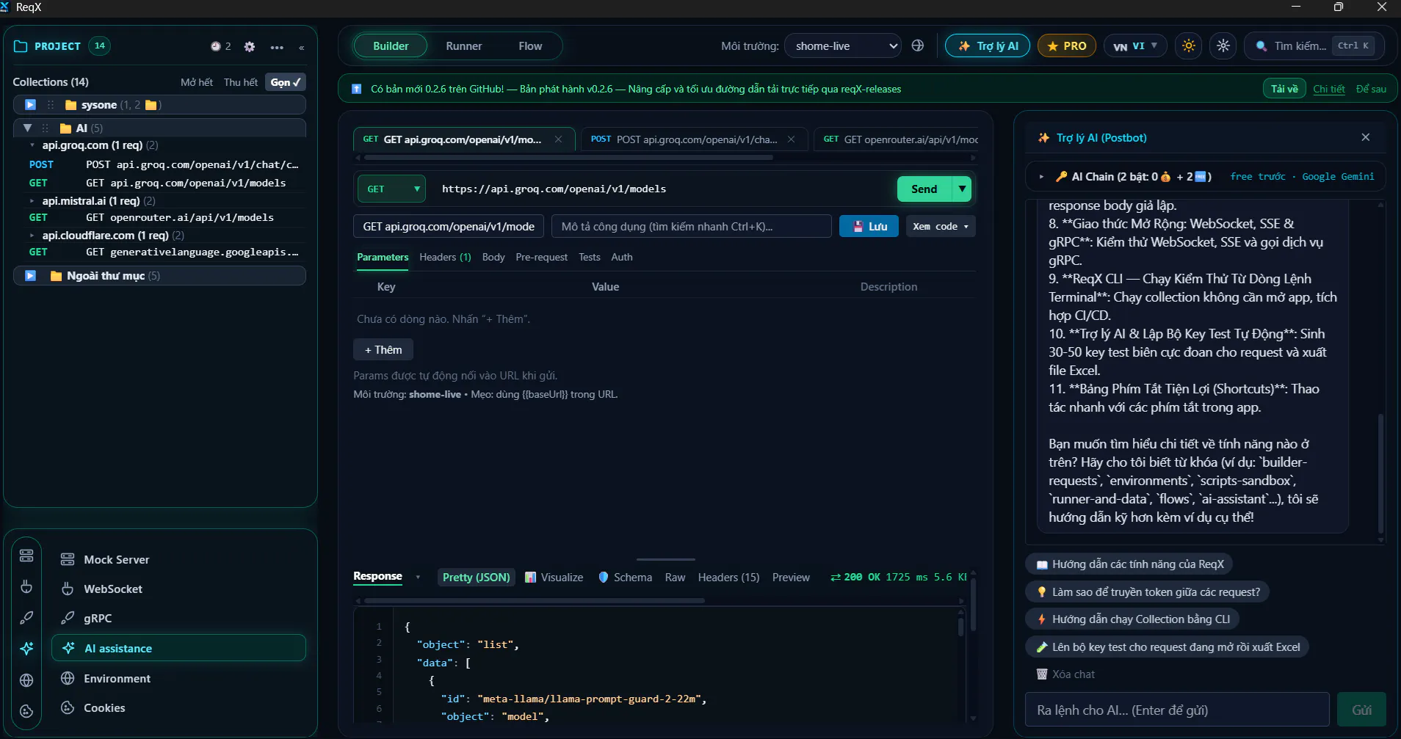The height and width of the screenshot is (739, 1401).
Task: Open the Headers (1) request tab
Action: pyautogui.click(x=445, y=258)
